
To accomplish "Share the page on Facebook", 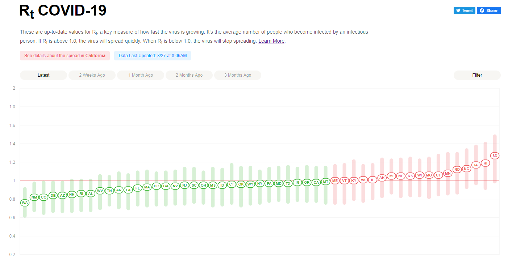I will [489, 10].
